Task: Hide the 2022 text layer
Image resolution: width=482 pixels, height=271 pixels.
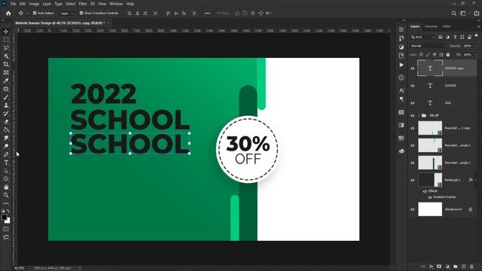Action: pyautogui.click(x=413, y=103)
